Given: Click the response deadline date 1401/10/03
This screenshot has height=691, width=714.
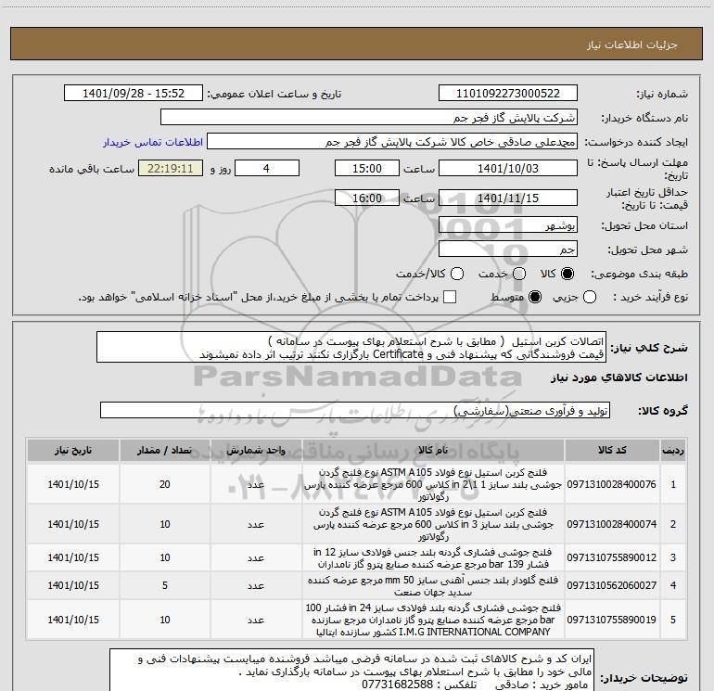Looking at the screenshot, I should click(x=508, y=169).
